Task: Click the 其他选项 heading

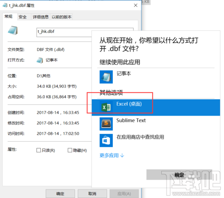Action: pyautogui.click(x=111, y=93)
